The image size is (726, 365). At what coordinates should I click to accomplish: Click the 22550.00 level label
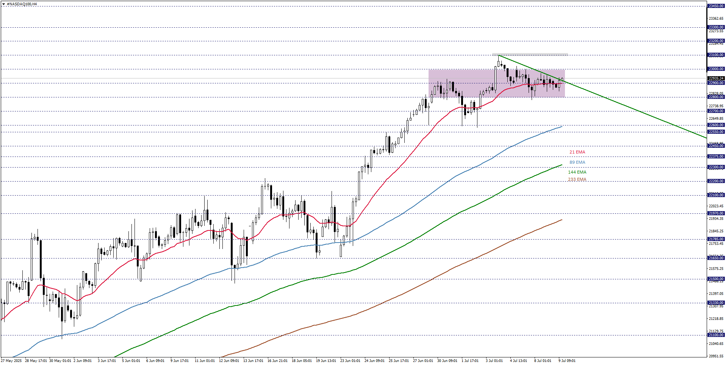tap(716, 132)
